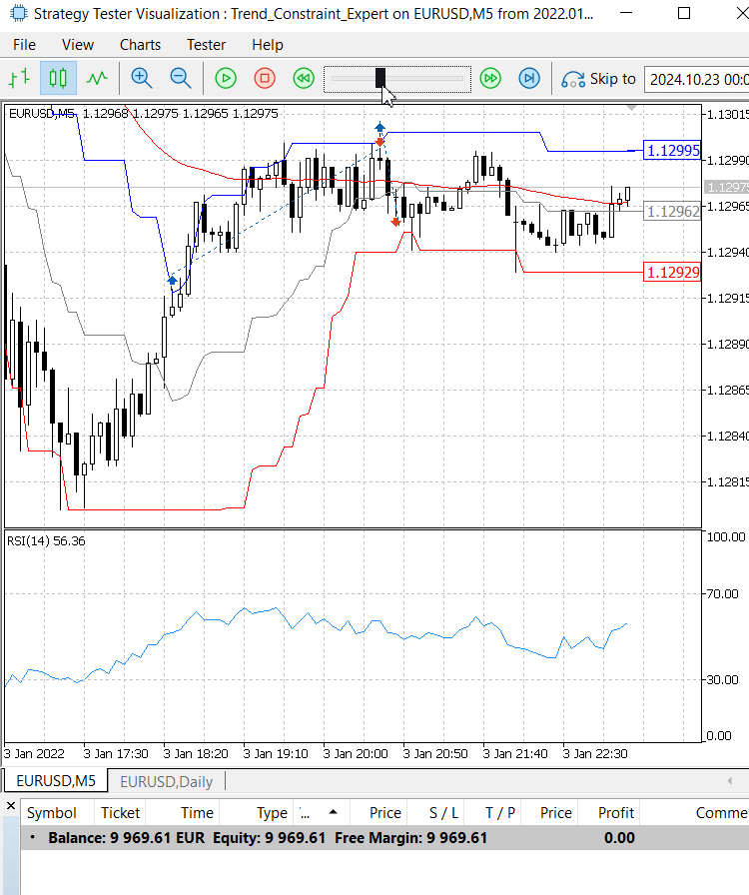This screenshot has height=895, width=749.
Task: Click the 1.12929 red price label
Action: coord(672,273)
